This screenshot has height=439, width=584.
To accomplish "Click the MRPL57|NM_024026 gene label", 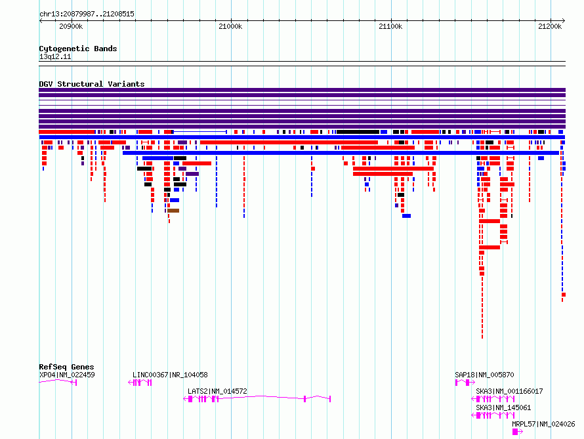I will coord(543,424).
